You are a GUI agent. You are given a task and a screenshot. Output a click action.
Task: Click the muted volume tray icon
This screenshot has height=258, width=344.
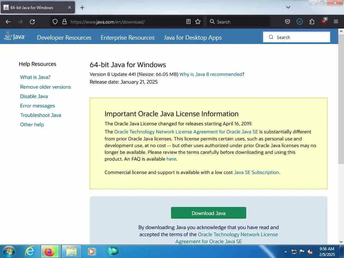pos(310,252)
